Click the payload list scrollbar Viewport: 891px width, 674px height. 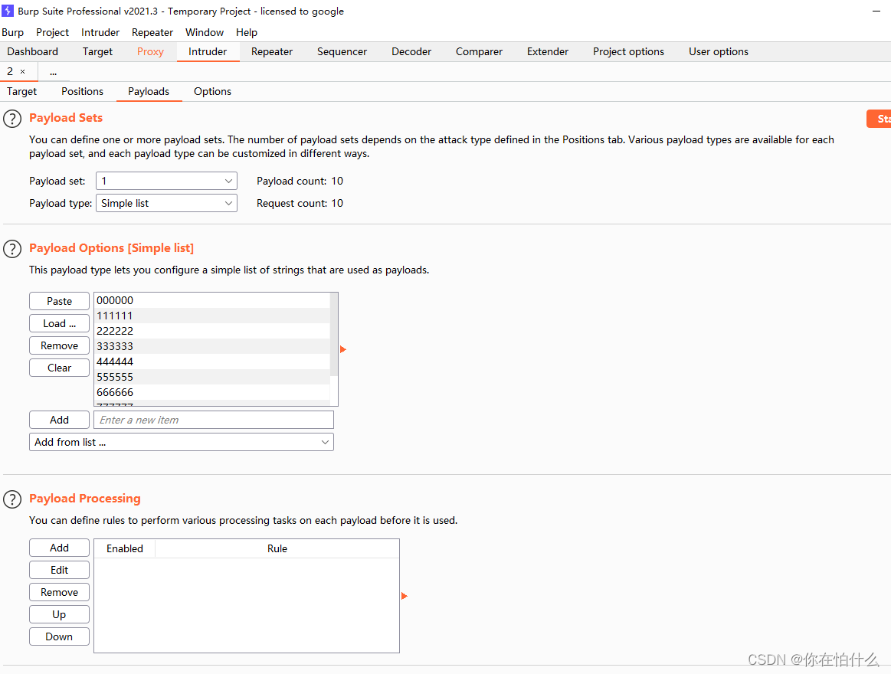pos(334,335)
